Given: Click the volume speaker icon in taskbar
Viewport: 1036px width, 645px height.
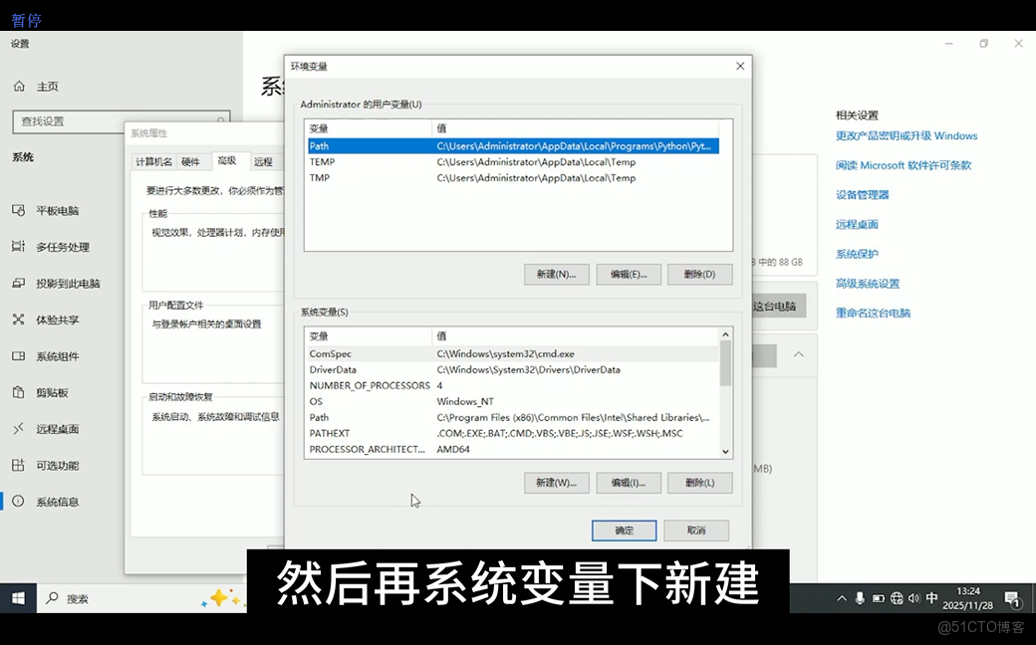Looking at the screenshot, I should pos(913,598).
